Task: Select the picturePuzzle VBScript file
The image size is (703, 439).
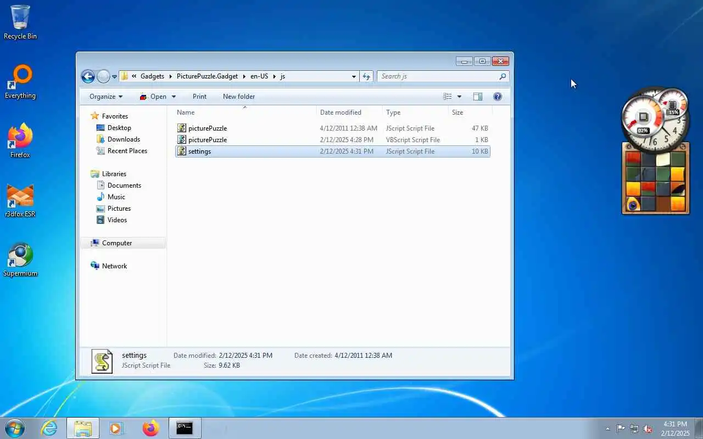Action: [332, 139]
